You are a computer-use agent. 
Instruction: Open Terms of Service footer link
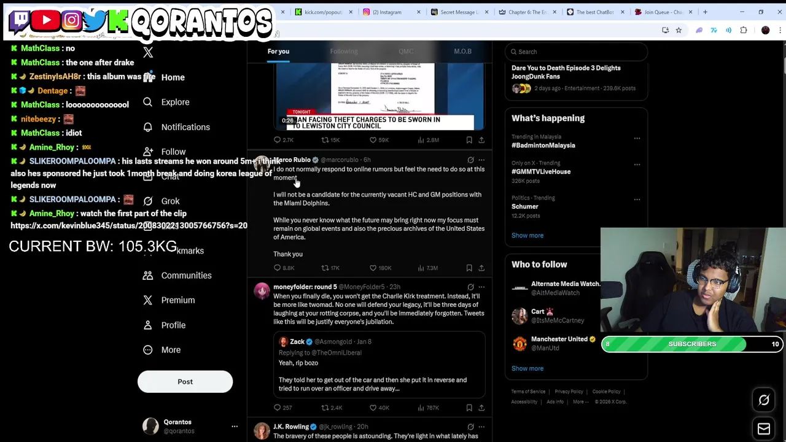(528, 392)
